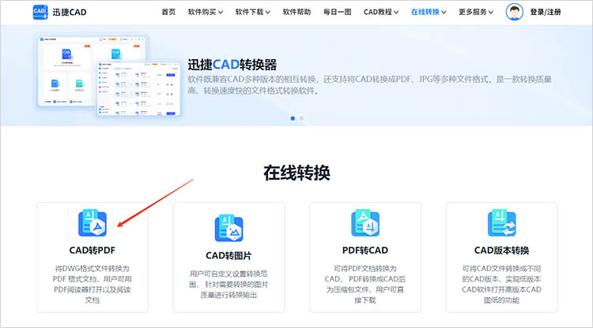Viewport: 593px width, 328px height.
Task: Open the user avatar icon
Action: pos(515,12)
